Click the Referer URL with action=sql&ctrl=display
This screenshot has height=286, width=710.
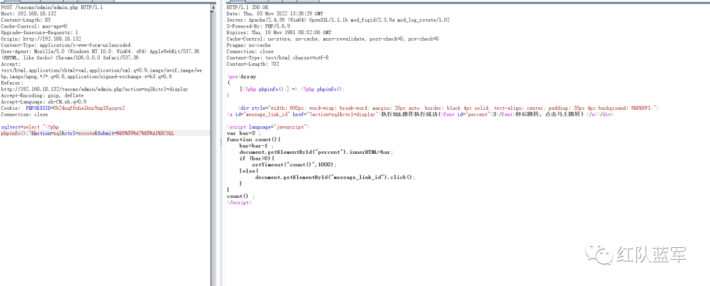coord(95,89)
